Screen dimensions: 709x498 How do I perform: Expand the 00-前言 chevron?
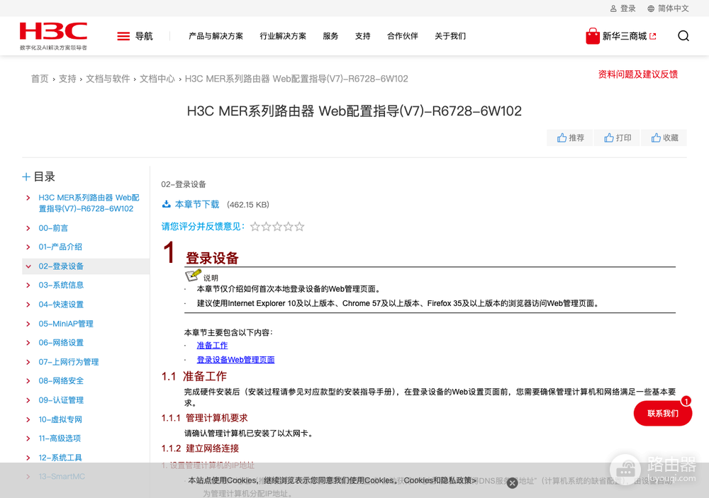pos(28,228)
